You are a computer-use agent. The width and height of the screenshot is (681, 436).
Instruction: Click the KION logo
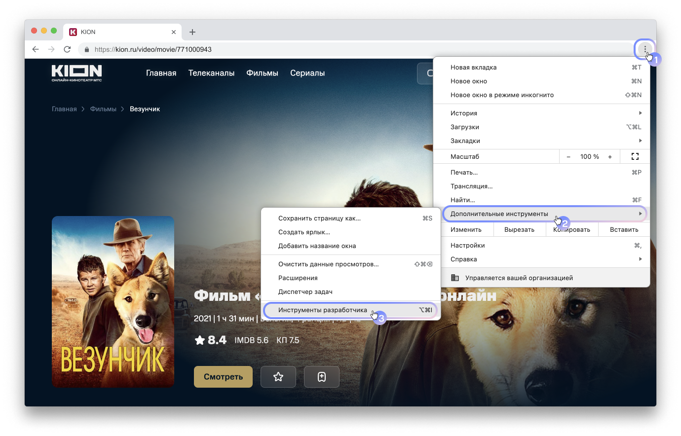coord(76,73)
